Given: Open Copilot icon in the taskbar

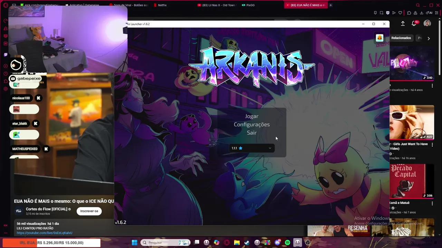Looking at the screenshot, I should click(217, 242).
